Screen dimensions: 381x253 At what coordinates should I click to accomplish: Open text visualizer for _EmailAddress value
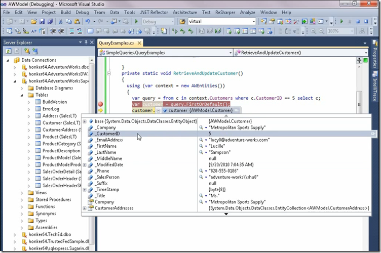[201, 140]
